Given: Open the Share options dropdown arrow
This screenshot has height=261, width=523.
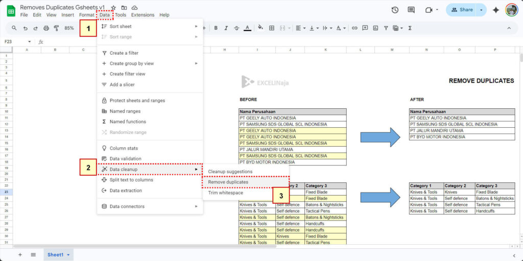Looking at the screenshot, I should (x=481, y=10).
